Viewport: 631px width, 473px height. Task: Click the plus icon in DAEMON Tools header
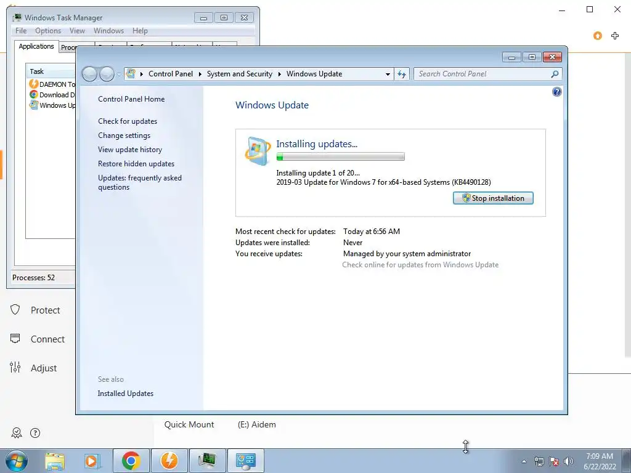coord(615,36)
